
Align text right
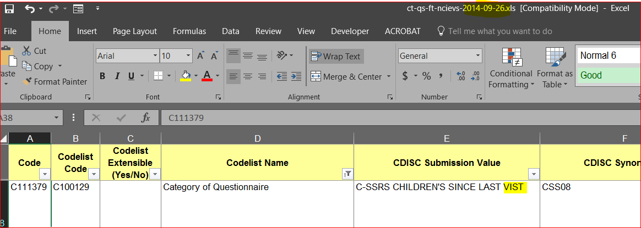[262, 76]
